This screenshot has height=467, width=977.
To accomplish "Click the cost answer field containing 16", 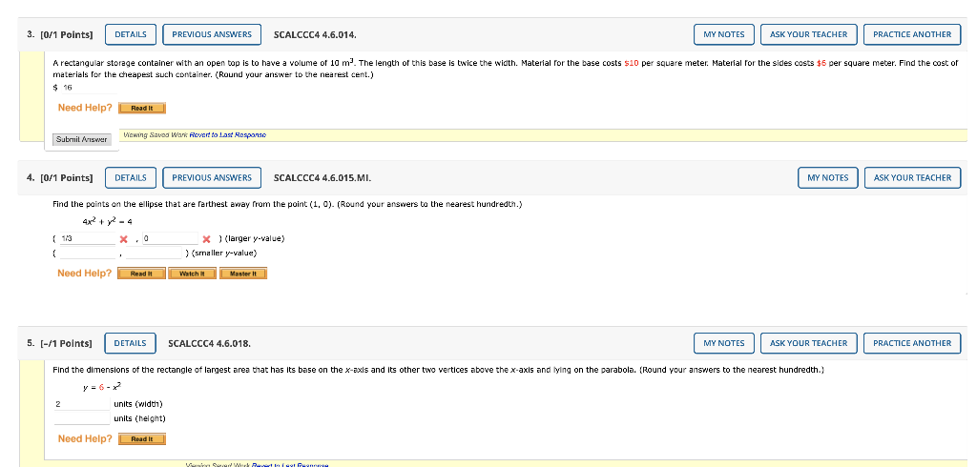I will pyautogui.click(x=88, y=88).
